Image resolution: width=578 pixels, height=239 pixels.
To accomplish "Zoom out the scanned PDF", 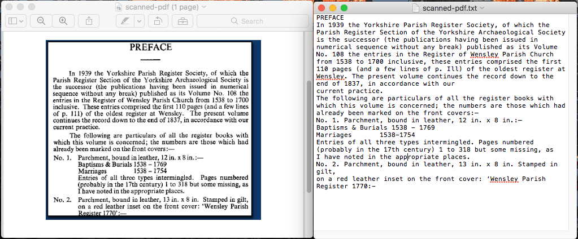I will pyautogui.click(x=41, y=21).
